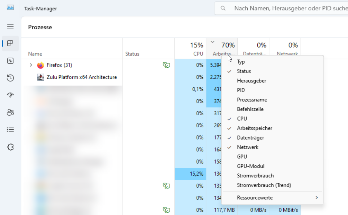Select Stromverbrauch (Trend) menu entry
348x215 pixels.
(x=264, y=185)
